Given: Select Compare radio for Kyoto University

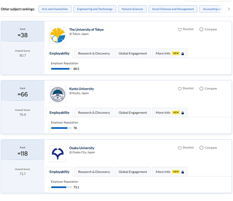Looking at the screenshot, I should 201,88.
